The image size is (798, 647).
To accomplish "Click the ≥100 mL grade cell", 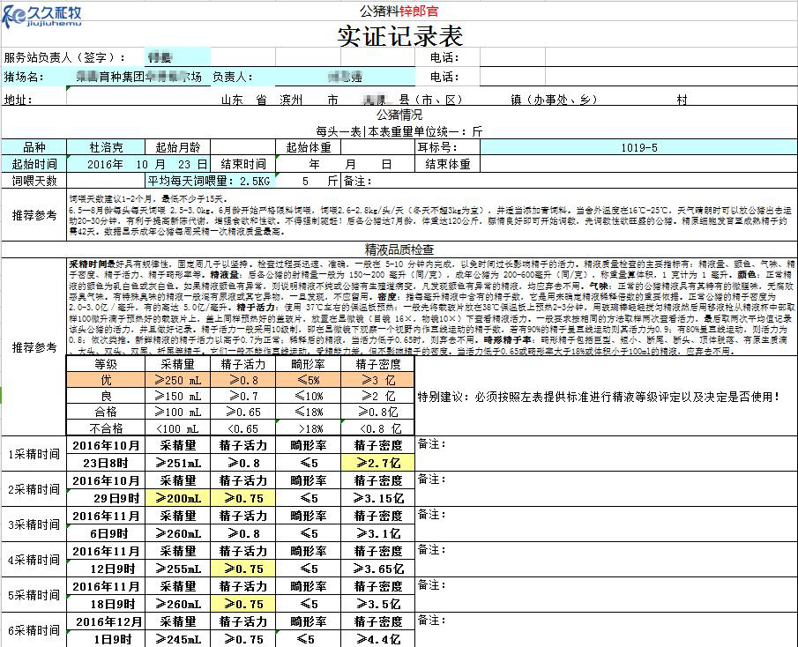I will 177,412.
